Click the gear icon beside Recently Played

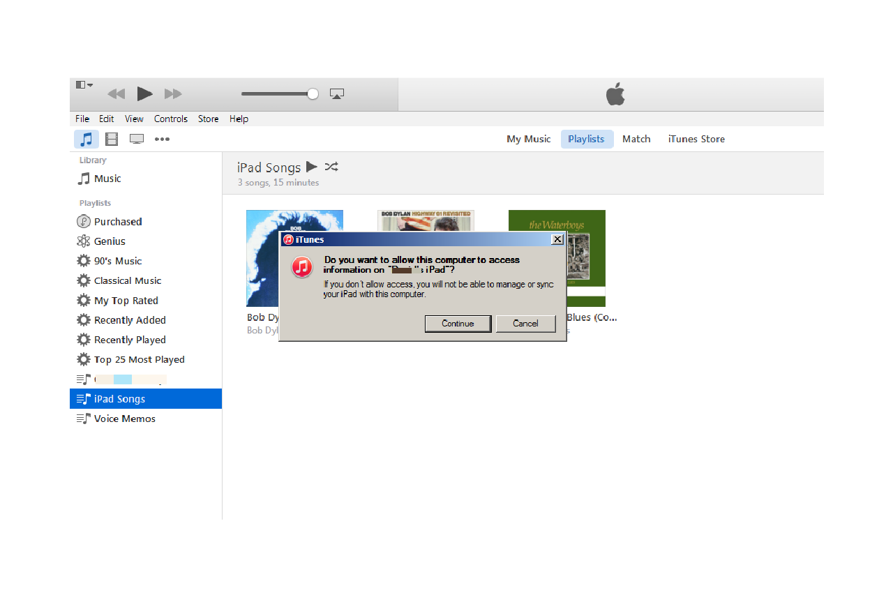click(84, 340)
